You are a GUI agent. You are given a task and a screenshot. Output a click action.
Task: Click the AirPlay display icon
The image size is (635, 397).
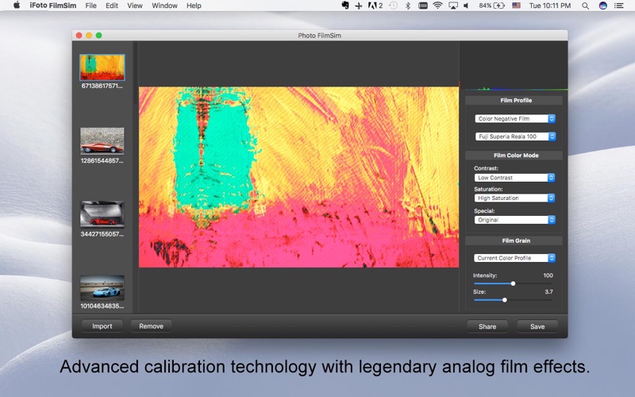tap(452, 6)
